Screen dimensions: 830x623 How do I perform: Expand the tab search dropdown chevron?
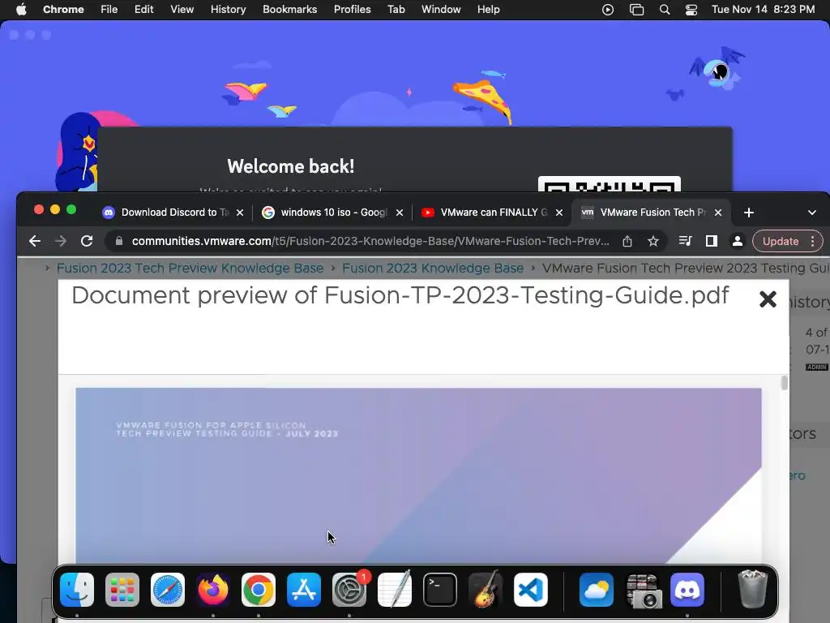pos(812,213)
